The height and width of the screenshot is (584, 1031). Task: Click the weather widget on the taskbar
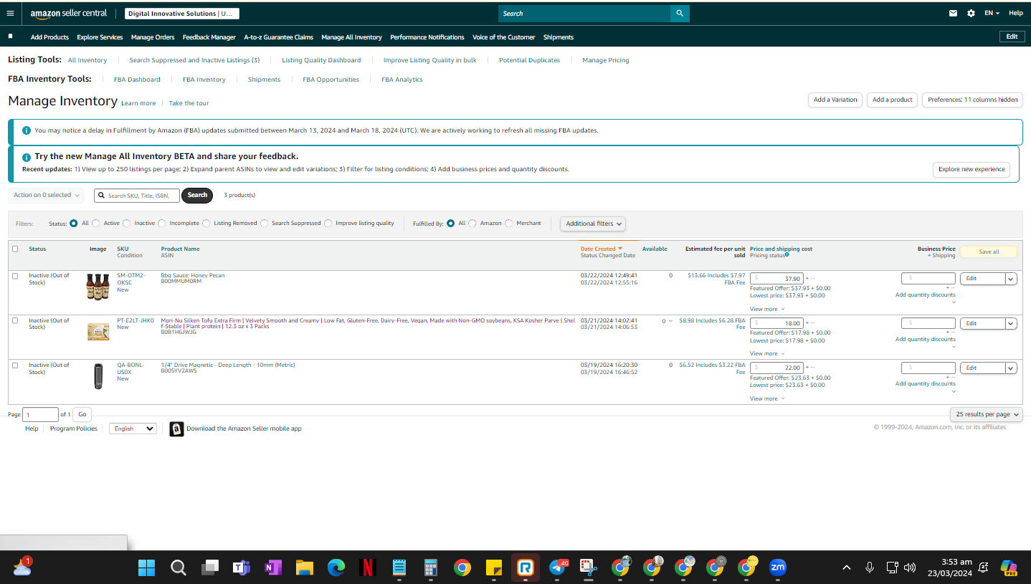(22, 567)
